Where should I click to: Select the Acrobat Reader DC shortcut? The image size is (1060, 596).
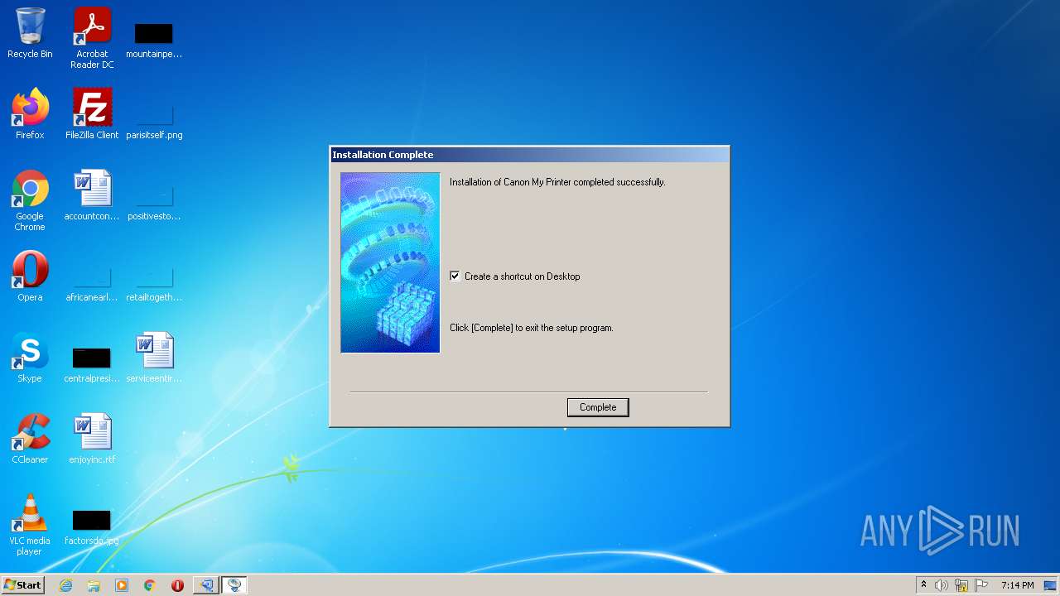point(92,39)
